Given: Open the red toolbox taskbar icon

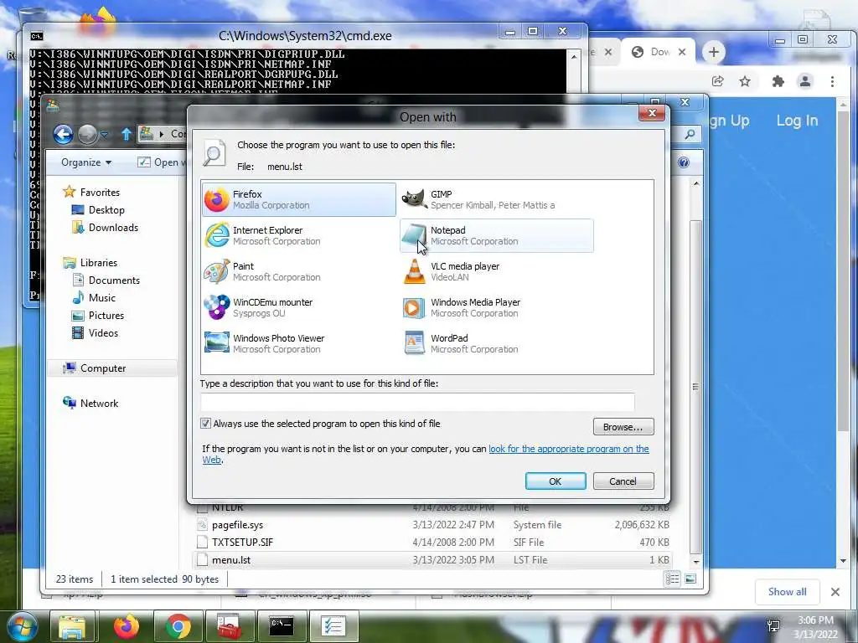Looking at the screenshot, I should 230,626.
